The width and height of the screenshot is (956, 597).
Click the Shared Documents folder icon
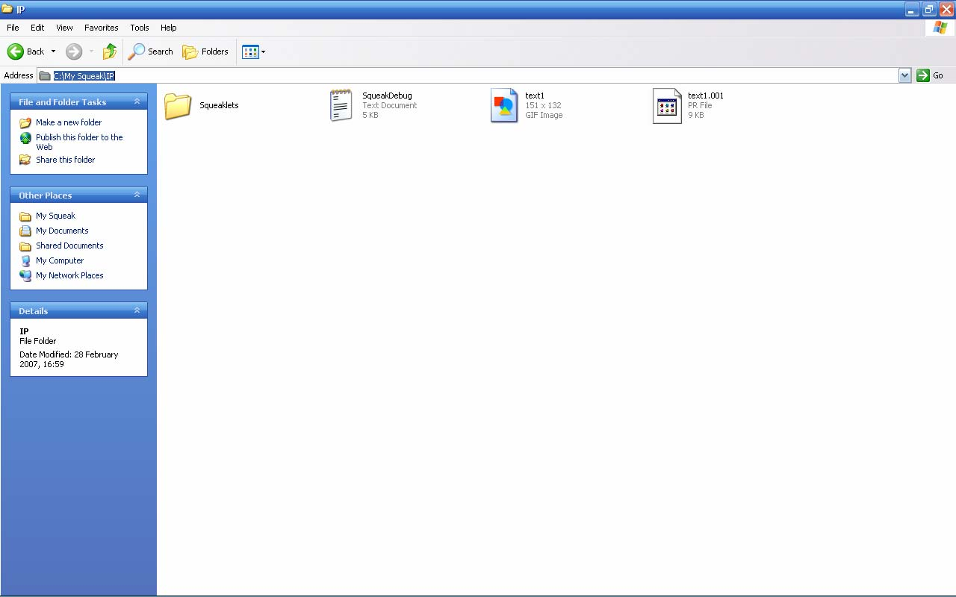point(25,246)
